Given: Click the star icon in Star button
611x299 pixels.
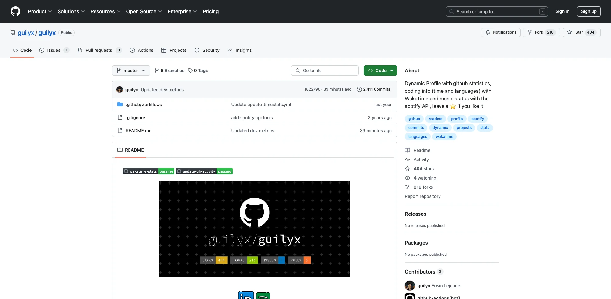Looking at the screenshot, I should 569,32.
